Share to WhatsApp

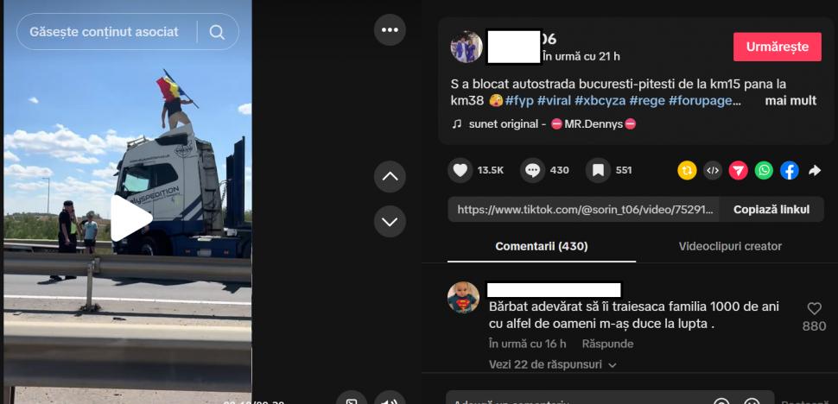(x=764, y=170)
